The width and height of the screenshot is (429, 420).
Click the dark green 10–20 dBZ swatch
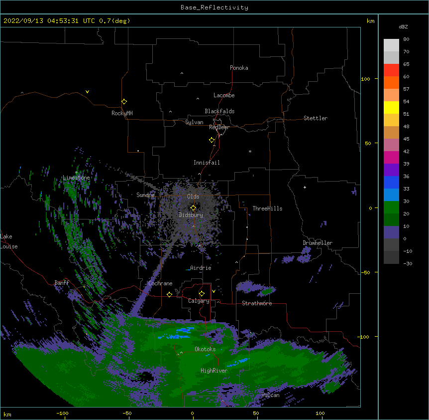(x=391, y=220)
